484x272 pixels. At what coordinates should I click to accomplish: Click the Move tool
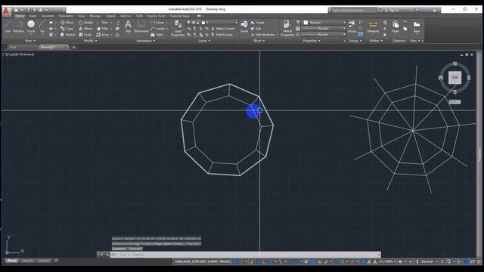click(67, 23)
